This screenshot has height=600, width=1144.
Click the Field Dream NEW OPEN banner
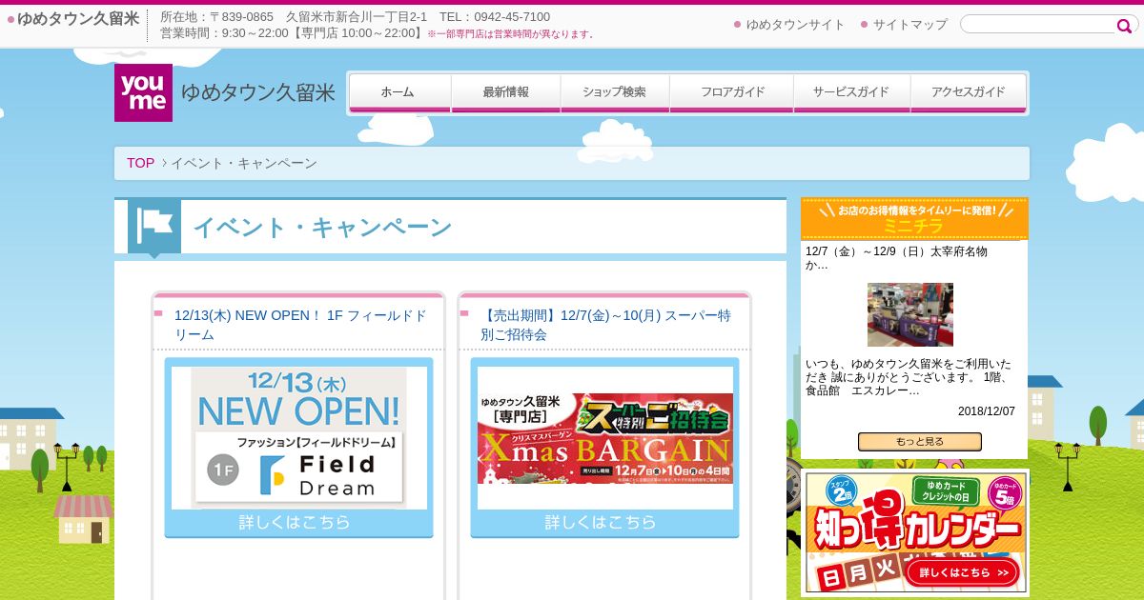click(x=298, y=438)
